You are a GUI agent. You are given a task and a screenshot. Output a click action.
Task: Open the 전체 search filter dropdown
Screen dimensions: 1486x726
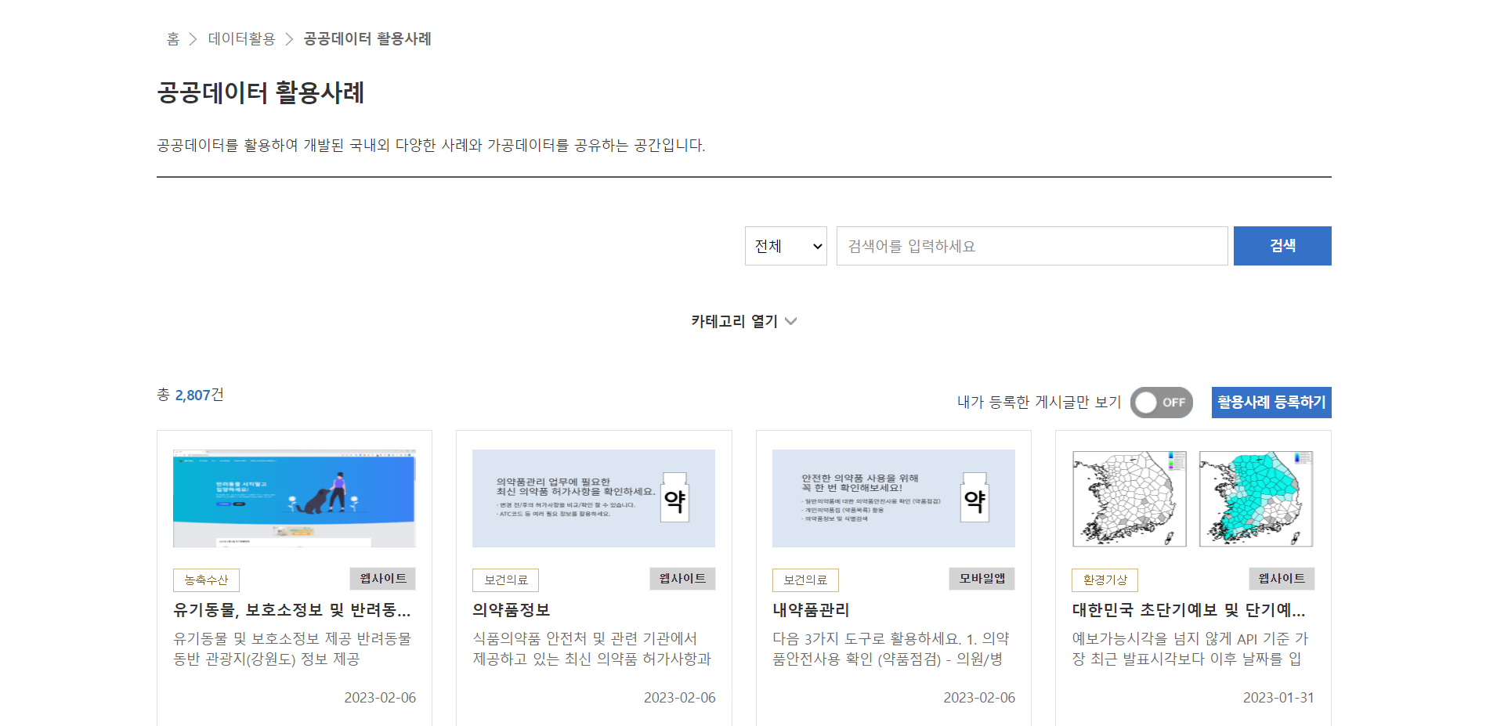click(786, 246)
